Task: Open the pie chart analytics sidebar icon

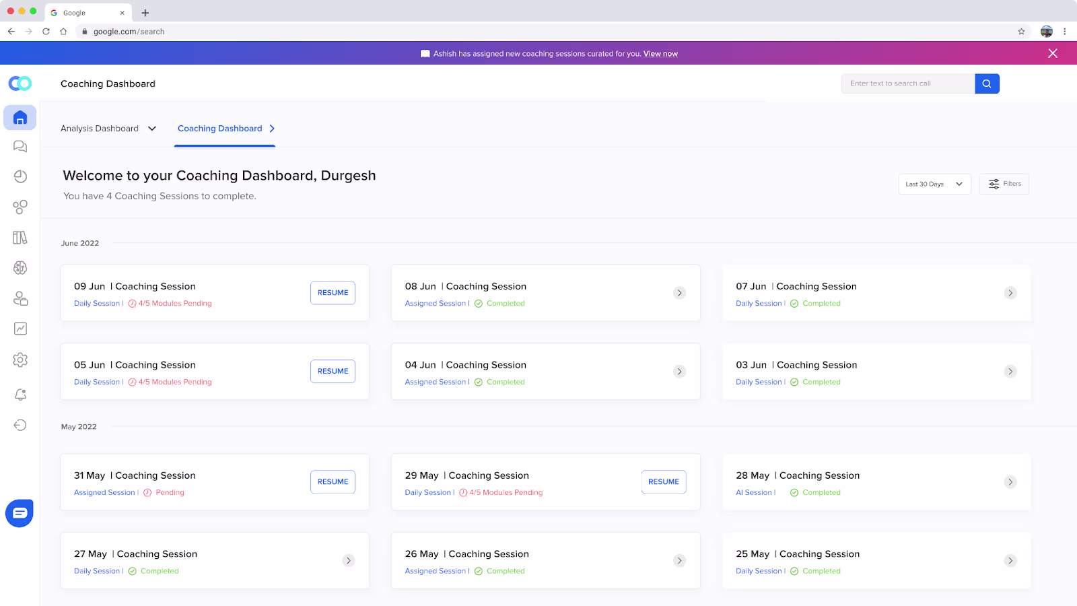Action: click(x=20, y=176)
